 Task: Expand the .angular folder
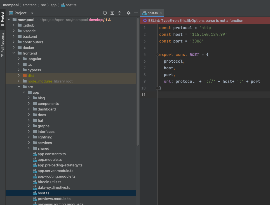point(19,59)
